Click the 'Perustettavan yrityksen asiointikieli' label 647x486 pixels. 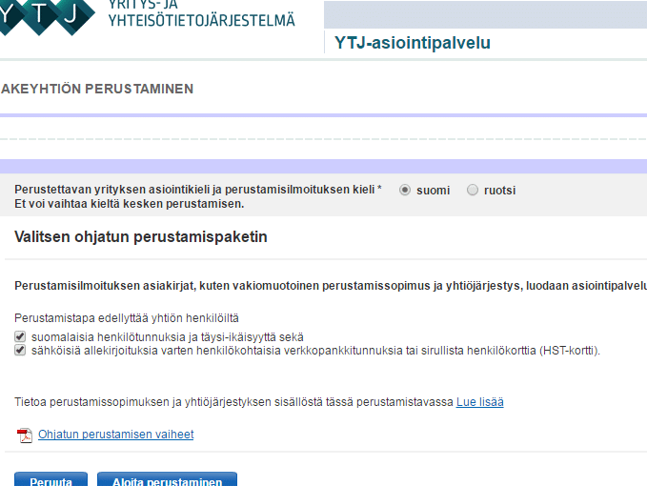coord(198,190)
